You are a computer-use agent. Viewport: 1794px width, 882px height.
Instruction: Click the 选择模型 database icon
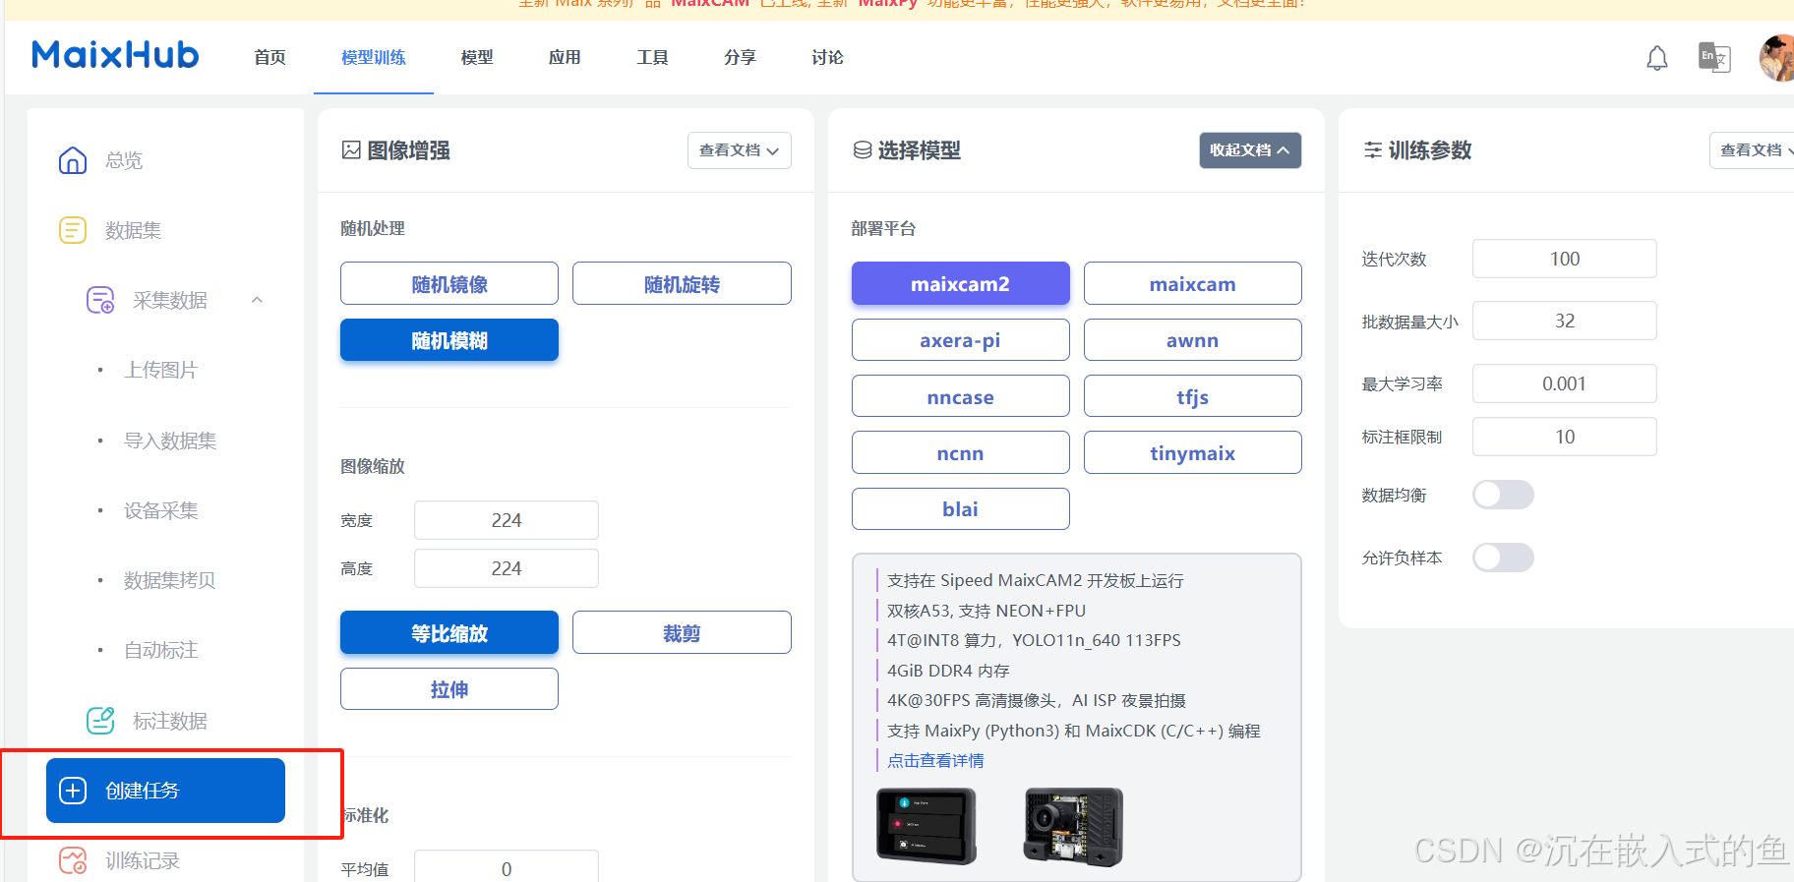[x=863, y=150]
